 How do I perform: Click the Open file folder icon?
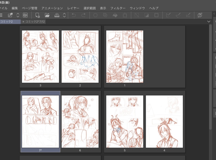pyautogui.click(x=47, y=15)
